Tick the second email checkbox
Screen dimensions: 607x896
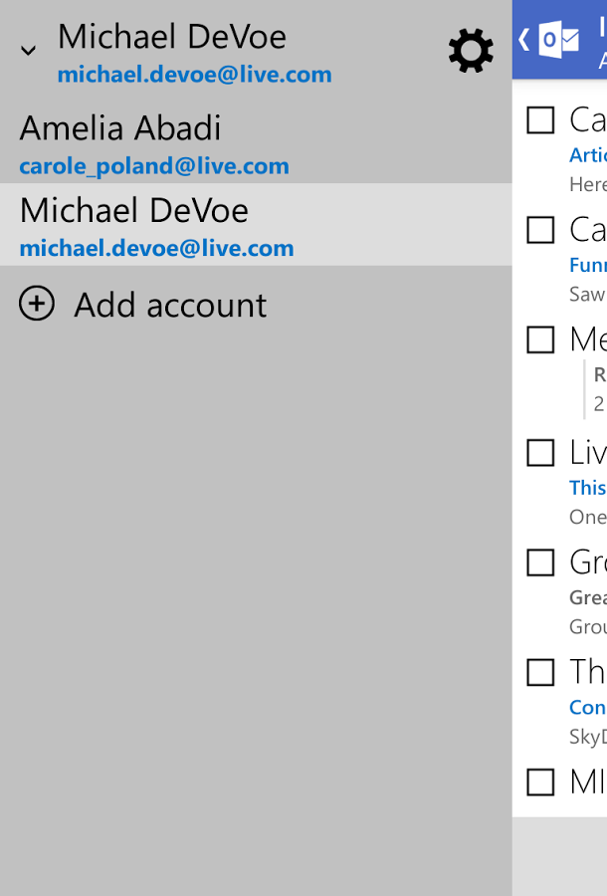(540, 230)
